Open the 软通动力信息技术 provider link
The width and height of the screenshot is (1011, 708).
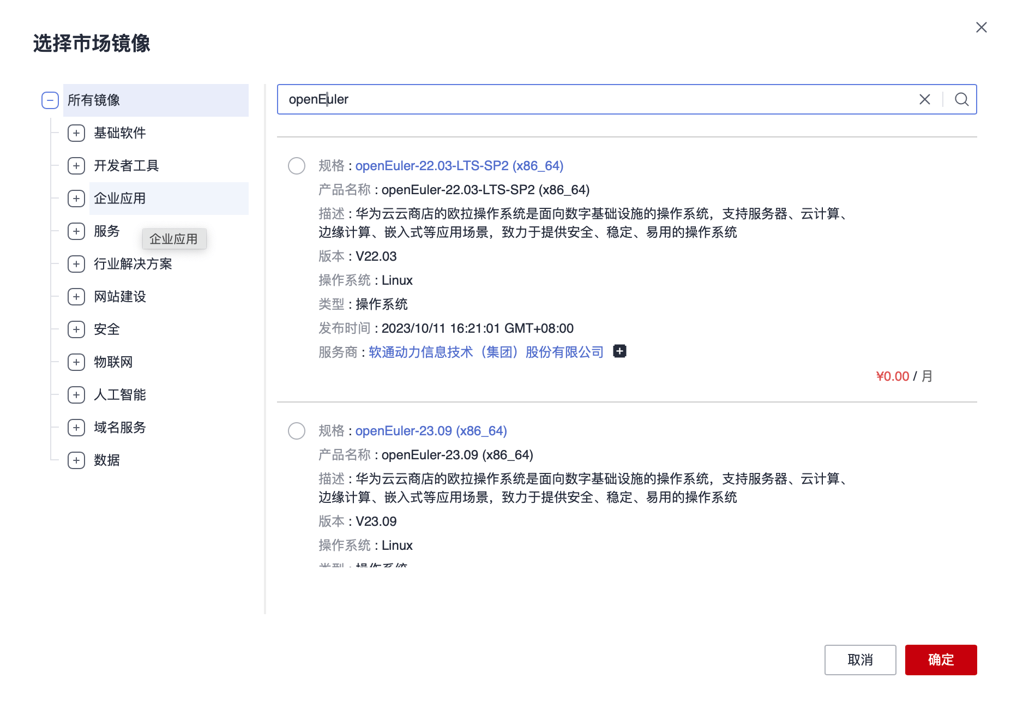click(486, 352)
